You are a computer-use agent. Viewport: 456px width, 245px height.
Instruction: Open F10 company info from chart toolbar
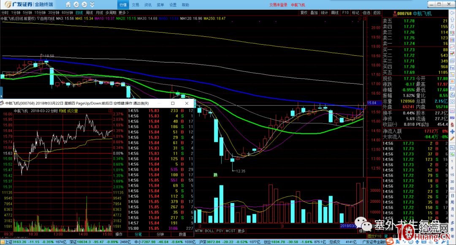pyautogui.click(x=345, y=13)
